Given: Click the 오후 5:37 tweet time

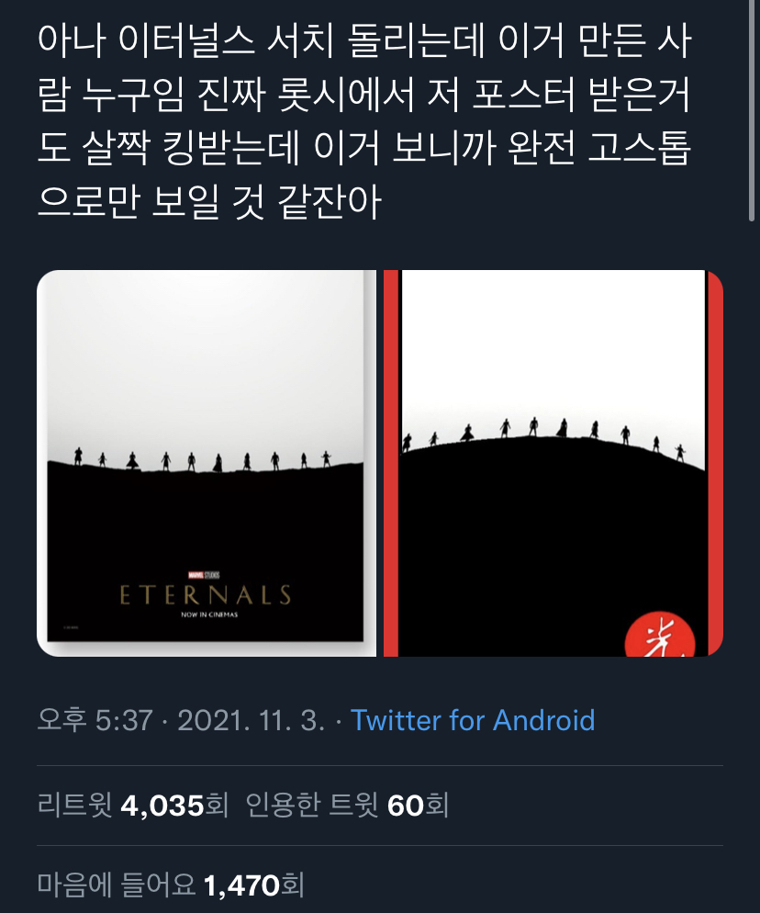Looking at the screenshot, I should click(x=95, y=720).
